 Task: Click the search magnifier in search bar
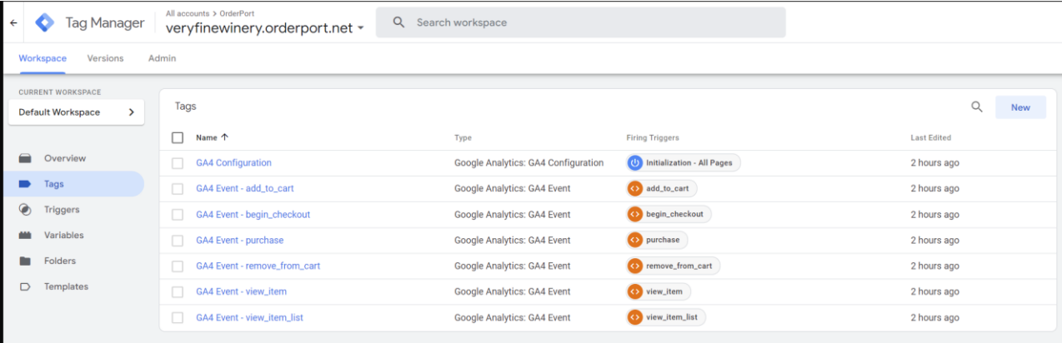(399, 22)
